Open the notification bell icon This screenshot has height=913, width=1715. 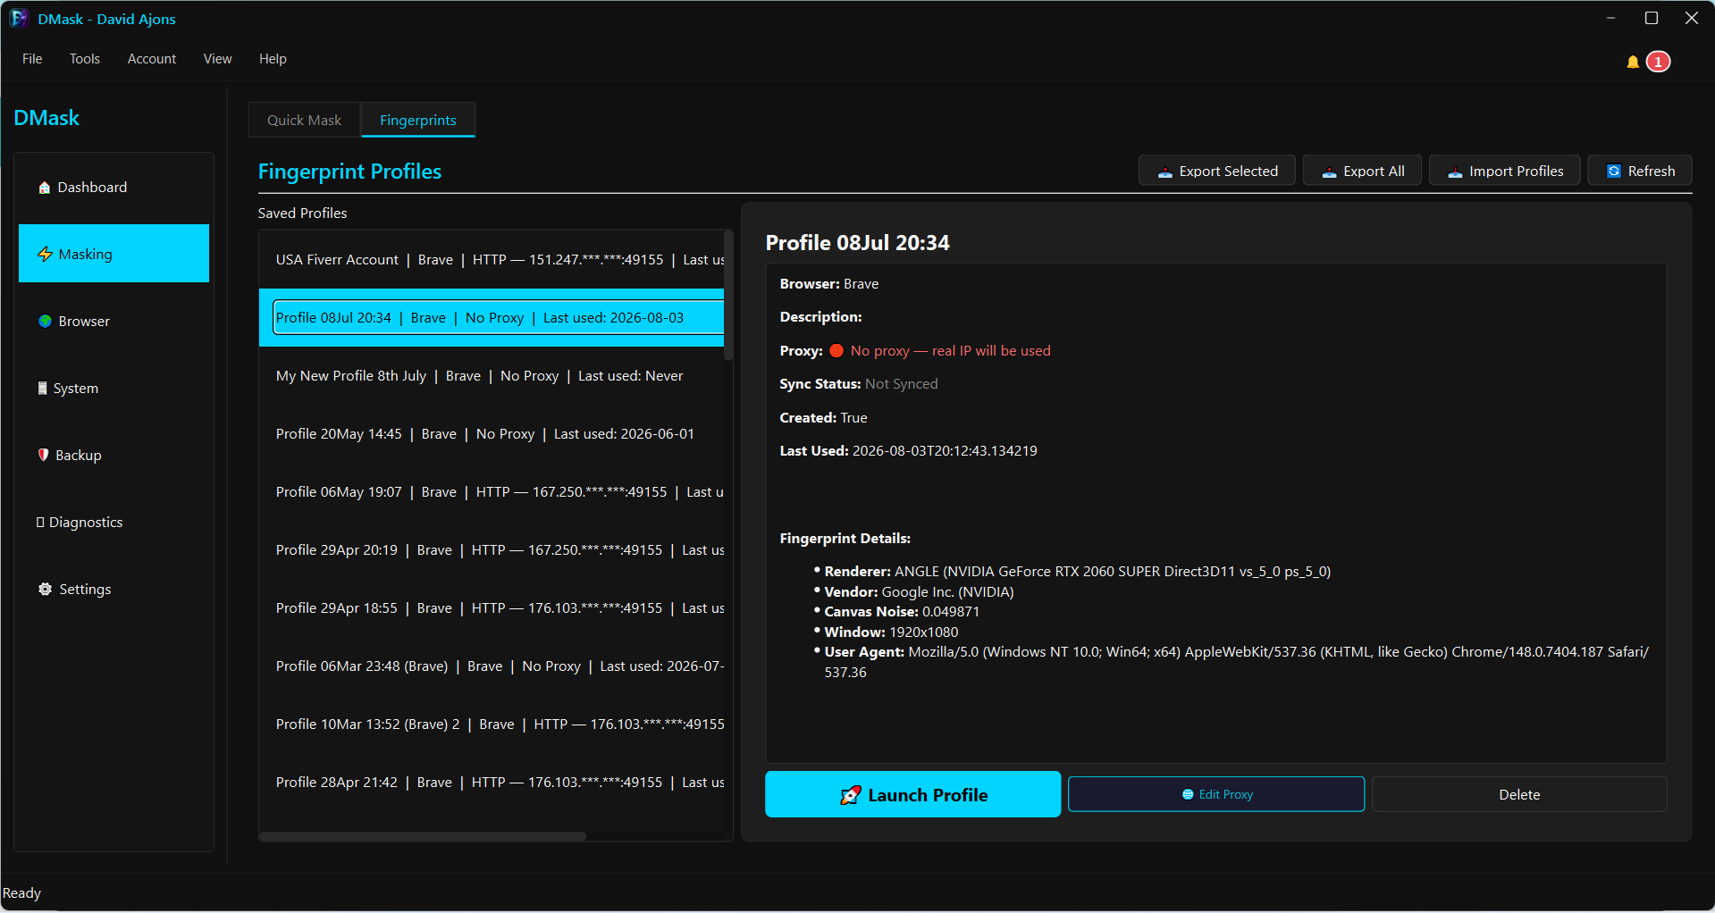tap(1632, 62)
